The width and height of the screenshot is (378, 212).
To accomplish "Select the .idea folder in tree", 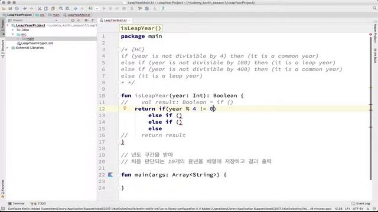I will coord(23,30).
